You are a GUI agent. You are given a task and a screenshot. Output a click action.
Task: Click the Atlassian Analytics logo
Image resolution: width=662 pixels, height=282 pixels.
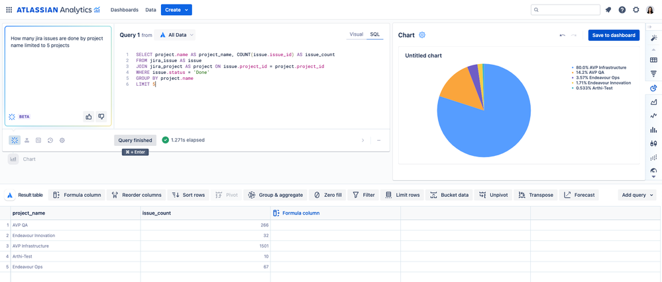point(58,10)
